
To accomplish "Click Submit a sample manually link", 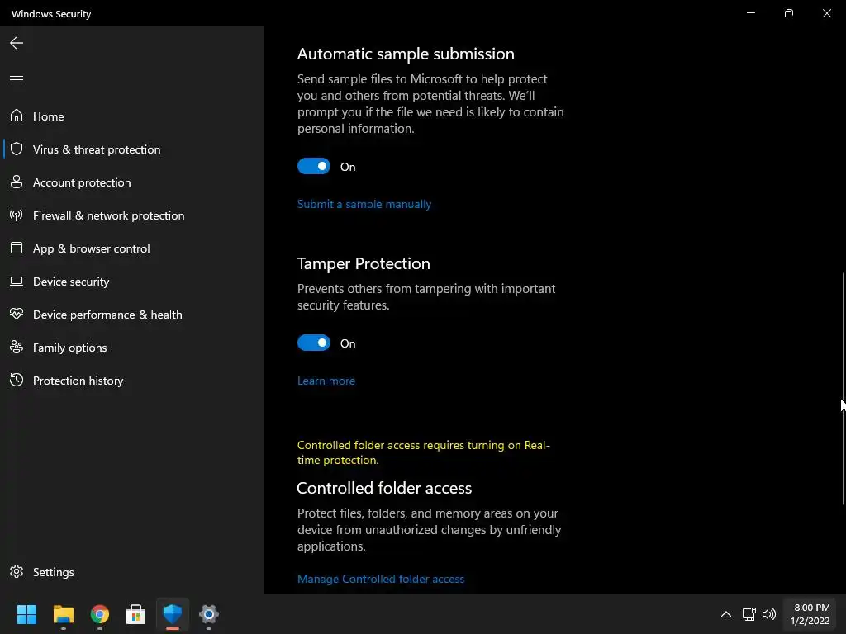I will pyautogui.click(x=364, y=205).
